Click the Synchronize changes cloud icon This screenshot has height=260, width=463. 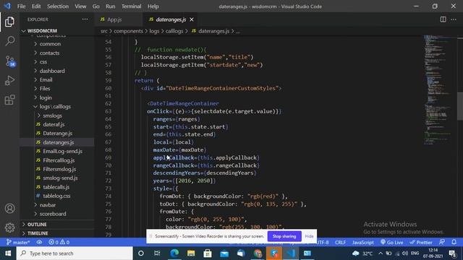click(39, 243)
